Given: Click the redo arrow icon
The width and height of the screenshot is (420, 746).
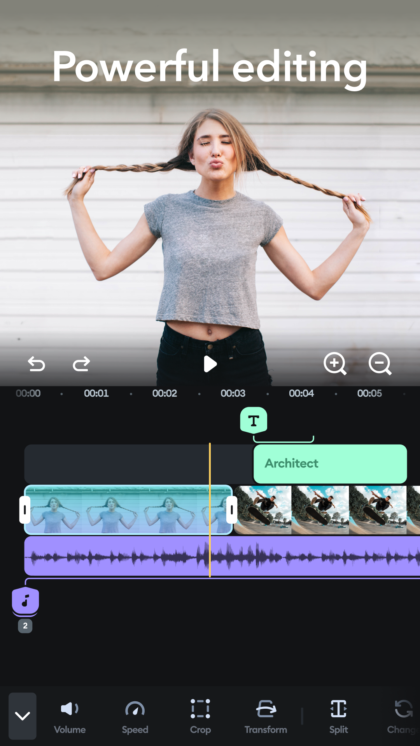Looking at the screenshot, I should 81,364.
